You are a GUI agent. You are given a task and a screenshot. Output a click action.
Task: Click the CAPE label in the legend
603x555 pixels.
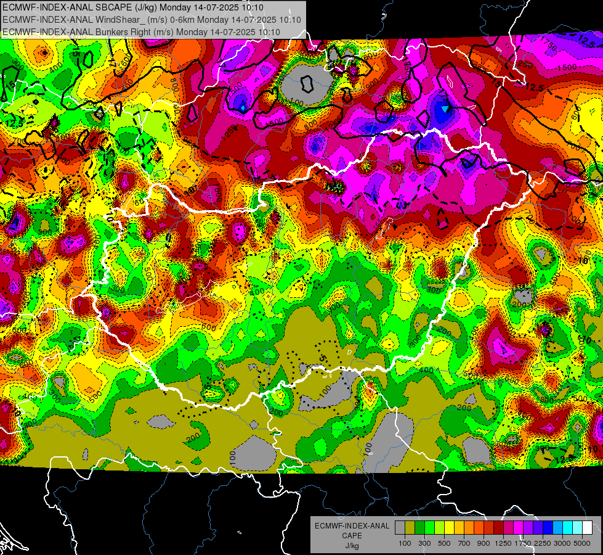352,535
